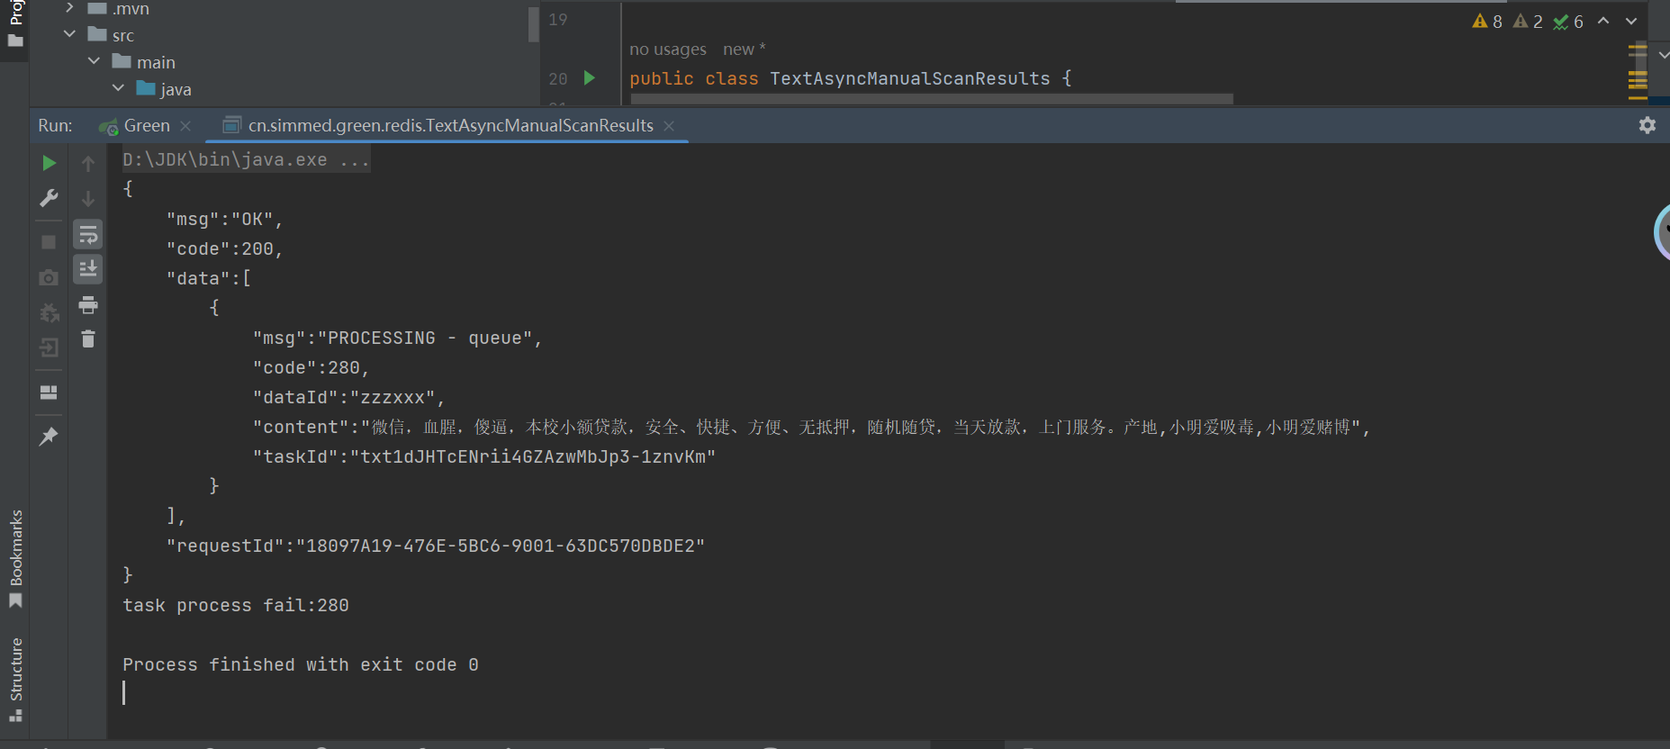This screenshot has width=1670, height=749.
Task: Clear all console output with trash icon
Action: (88, 339)
